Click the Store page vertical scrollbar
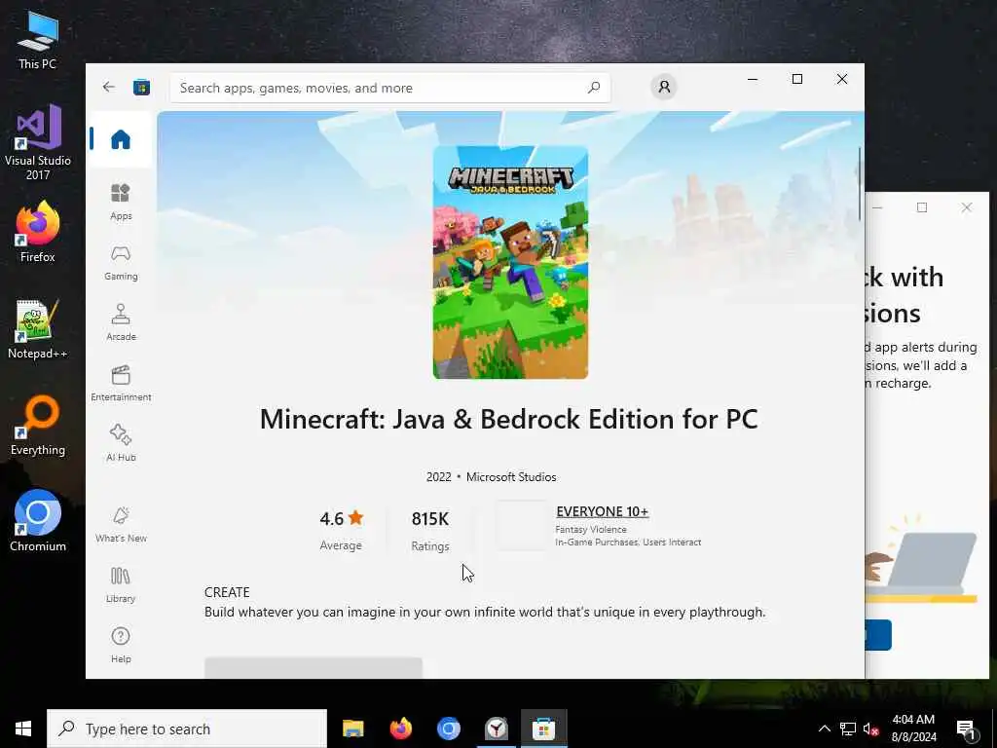 tap(859, 184)
